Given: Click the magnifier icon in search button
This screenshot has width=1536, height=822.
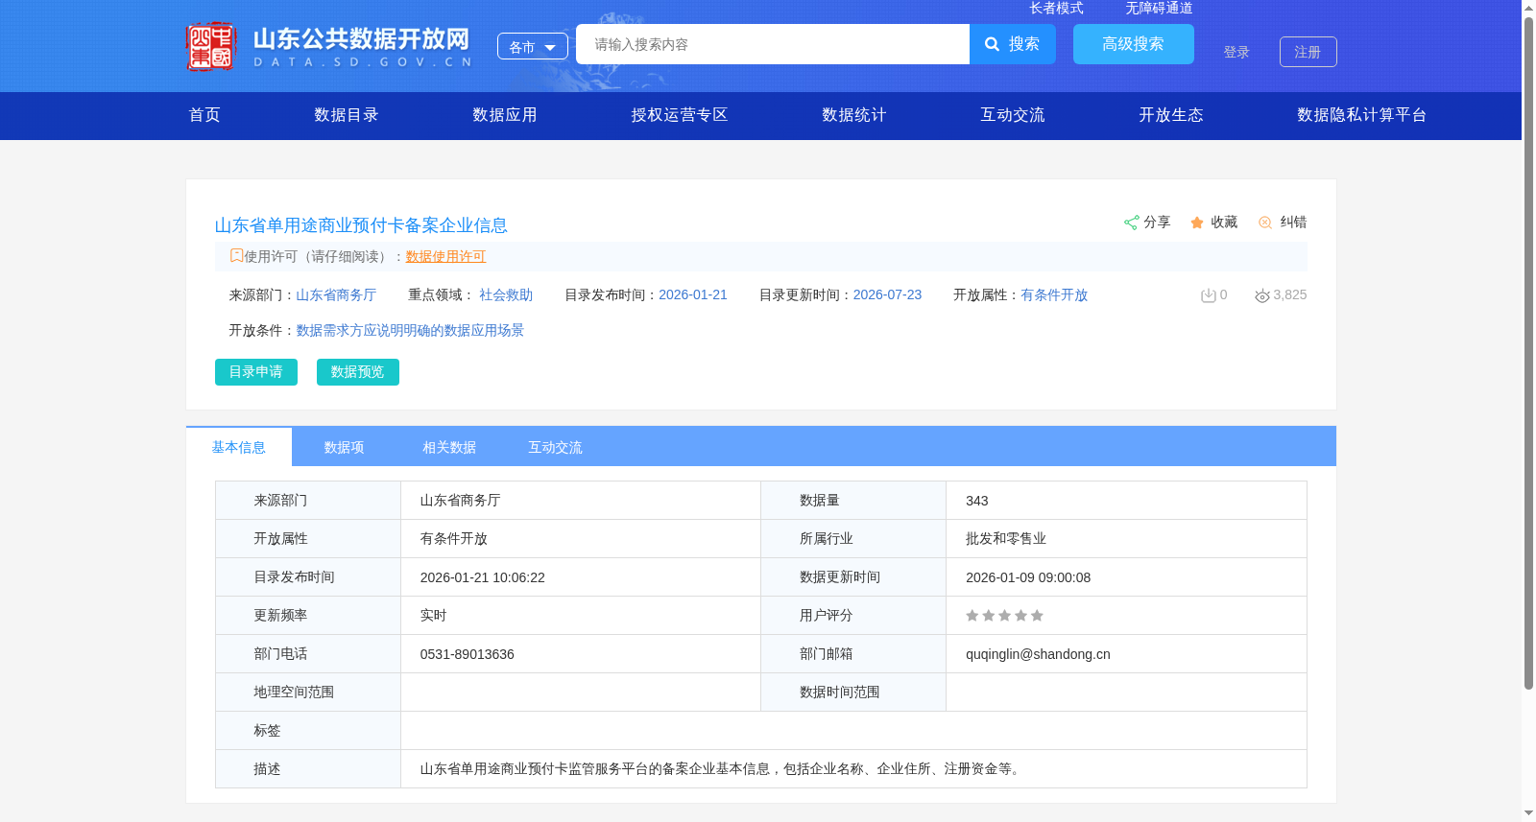Looking at the screenshot, I should coord(993,44).
